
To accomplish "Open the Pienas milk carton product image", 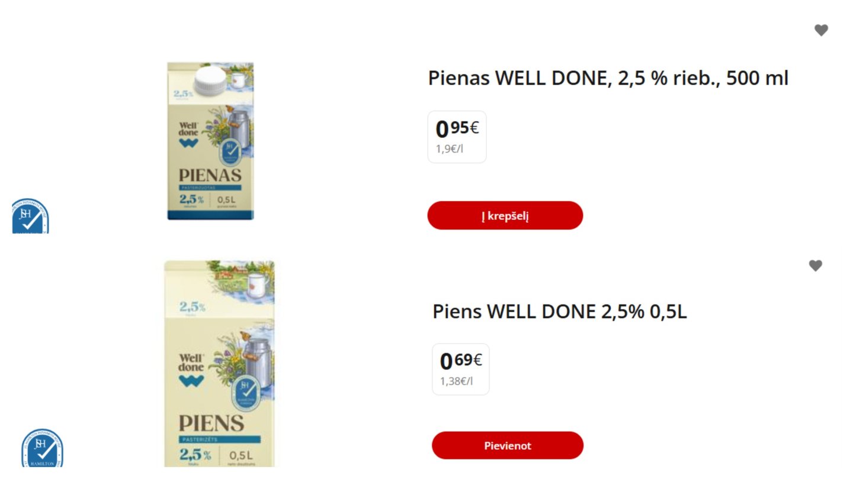I will pos(210,141).
